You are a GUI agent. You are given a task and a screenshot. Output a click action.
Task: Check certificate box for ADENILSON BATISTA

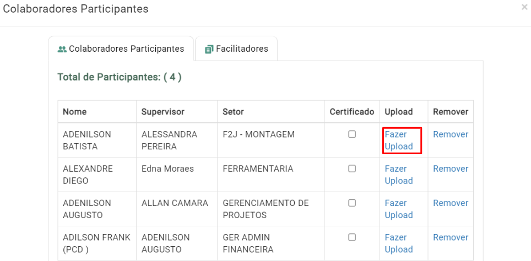tap(352, 134)
